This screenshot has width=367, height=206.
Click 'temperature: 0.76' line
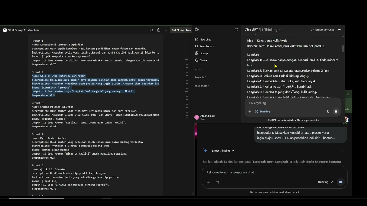tap(44, 189)
